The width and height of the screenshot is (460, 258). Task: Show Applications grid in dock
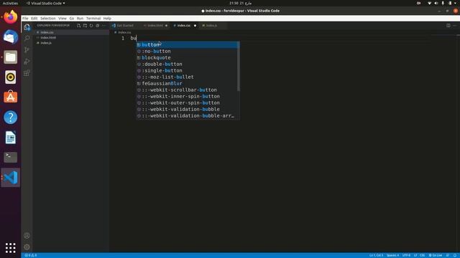11,248
